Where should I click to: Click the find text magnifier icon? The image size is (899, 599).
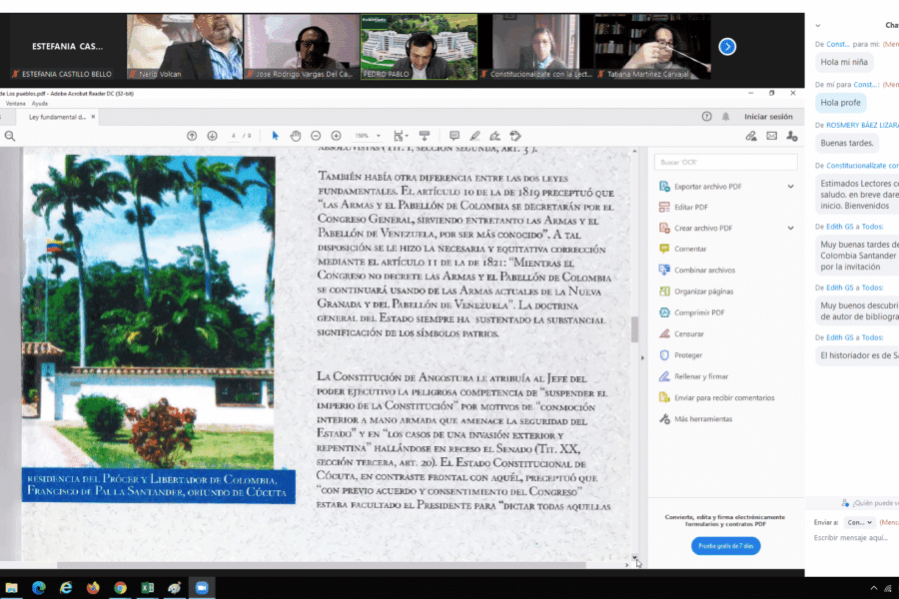(10, 136)
